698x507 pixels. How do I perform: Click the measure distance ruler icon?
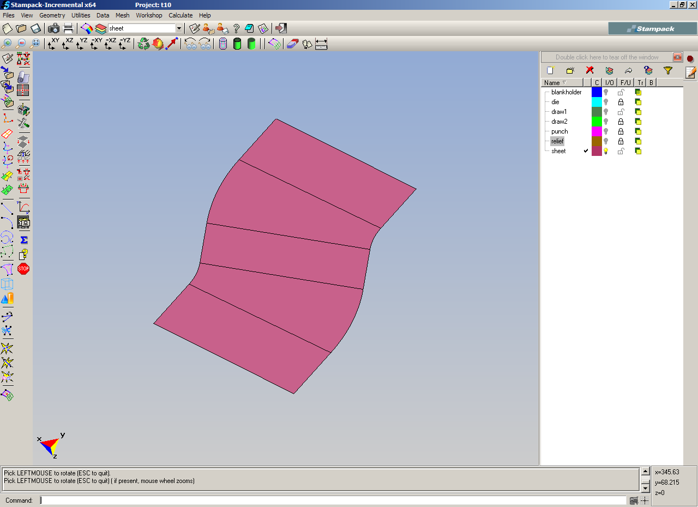coord(321,44)
